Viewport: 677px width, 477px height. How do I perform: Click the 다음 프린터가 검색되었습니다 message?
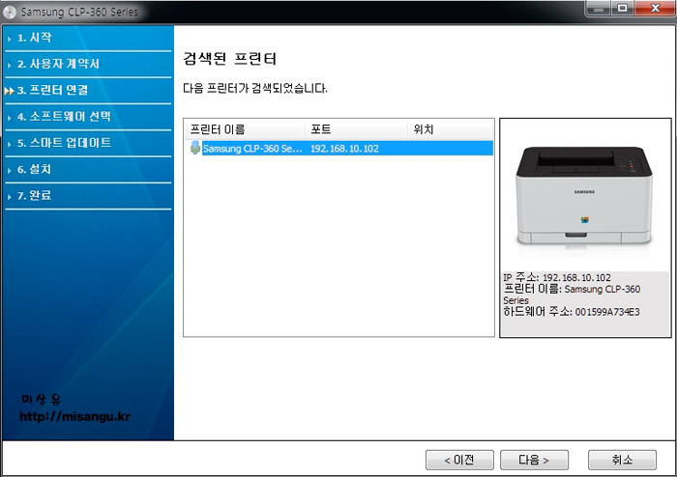pyautogui.click(x=255, y=88)
